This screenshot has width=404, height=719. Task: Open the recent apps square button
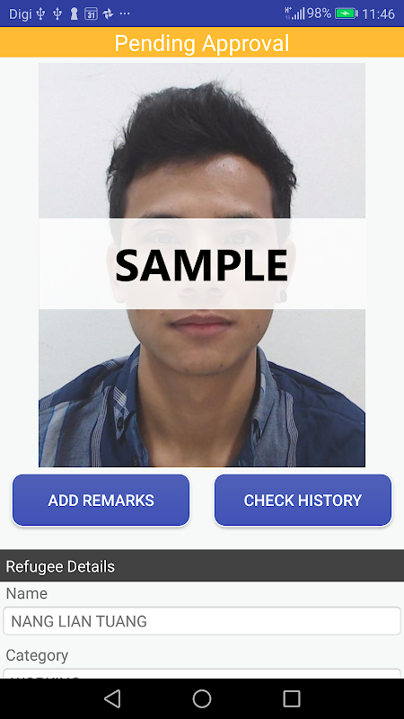click(x=292, y=699)
